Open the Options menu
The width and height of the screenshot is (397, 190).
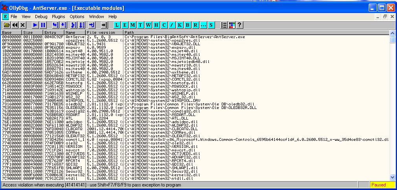tap(77, 17)
